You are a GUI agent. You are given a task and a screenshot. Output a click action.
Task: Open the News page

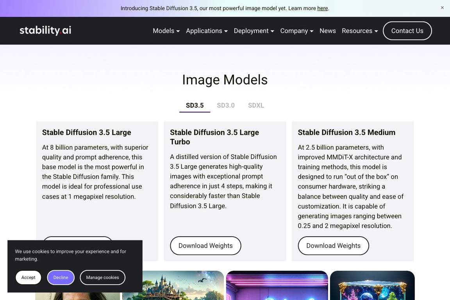point(327,31)
